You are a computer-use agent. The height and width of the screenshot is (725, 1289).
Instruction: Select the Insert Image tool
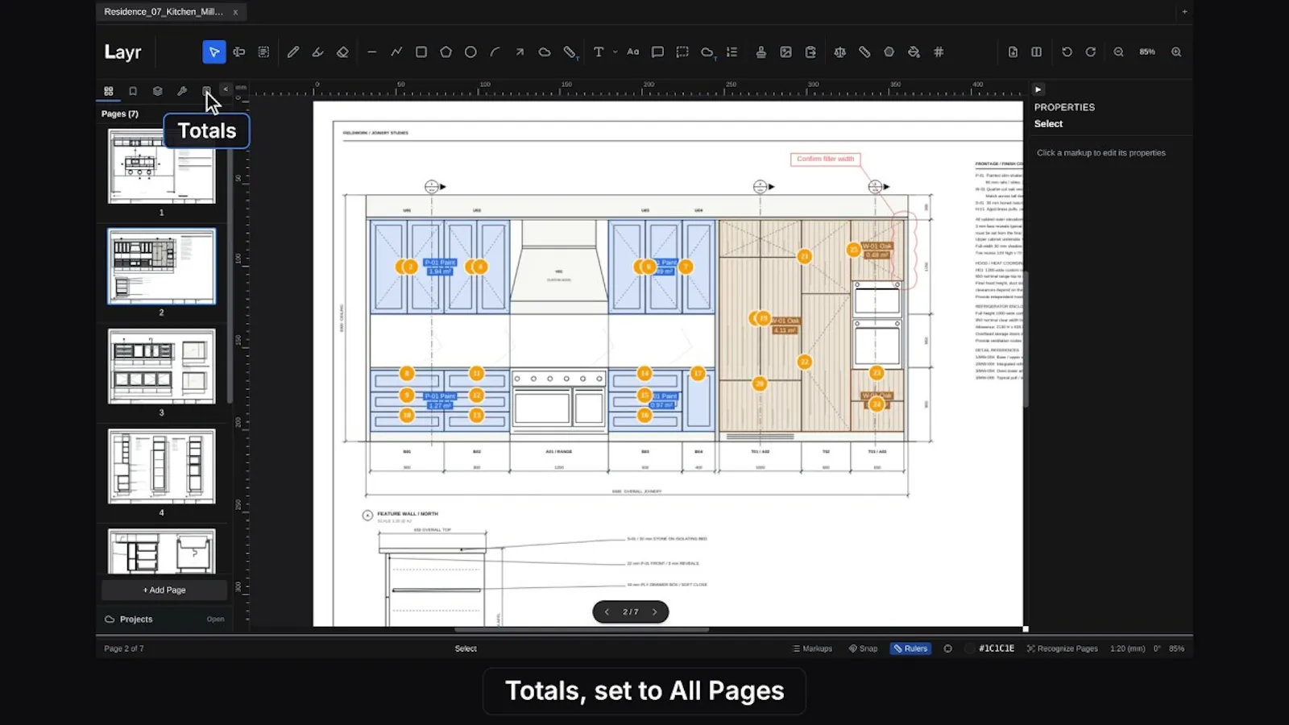pos(785,52)
